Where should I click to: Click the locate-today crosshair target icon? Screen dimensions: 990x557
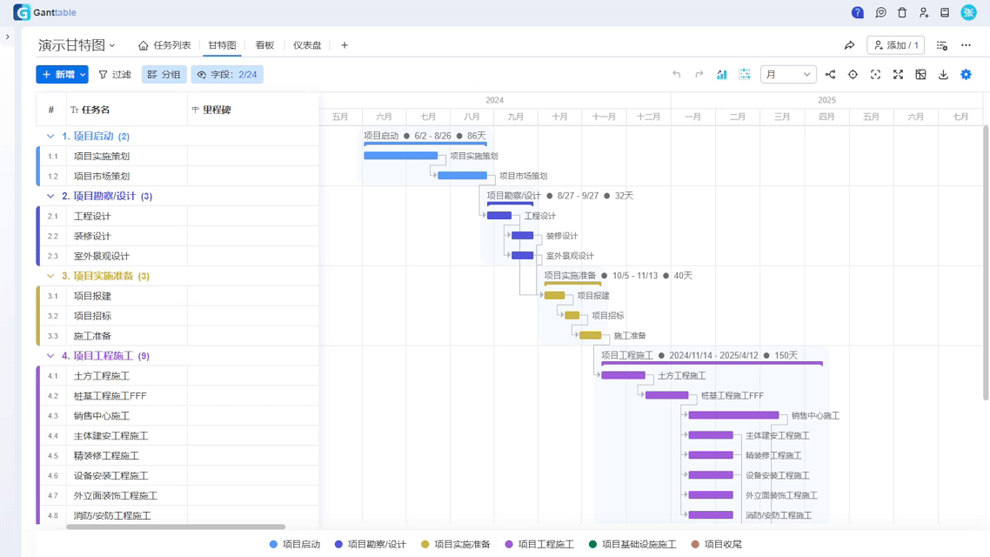tap(853, 75)
